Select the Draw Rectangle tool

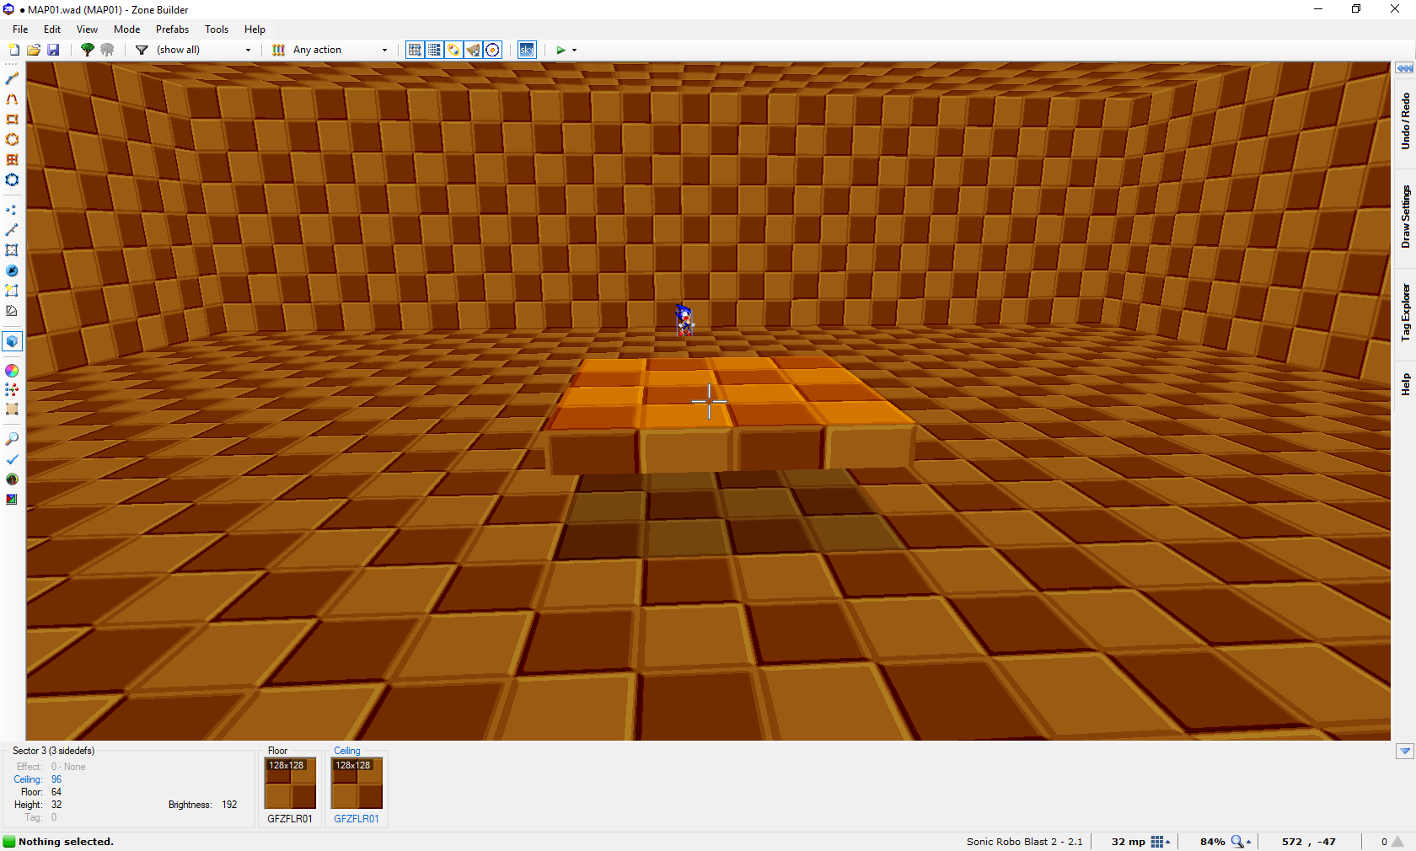(12, 119)
